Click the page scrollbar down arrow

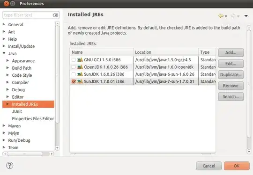pos(249,152)
